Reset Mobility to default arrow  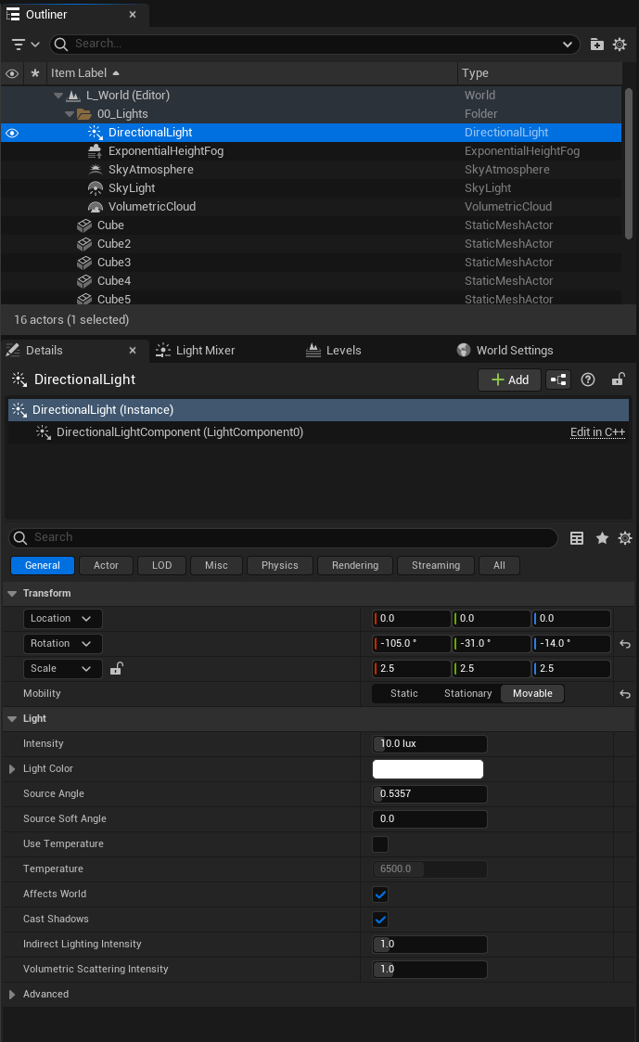tap(625, 694)
